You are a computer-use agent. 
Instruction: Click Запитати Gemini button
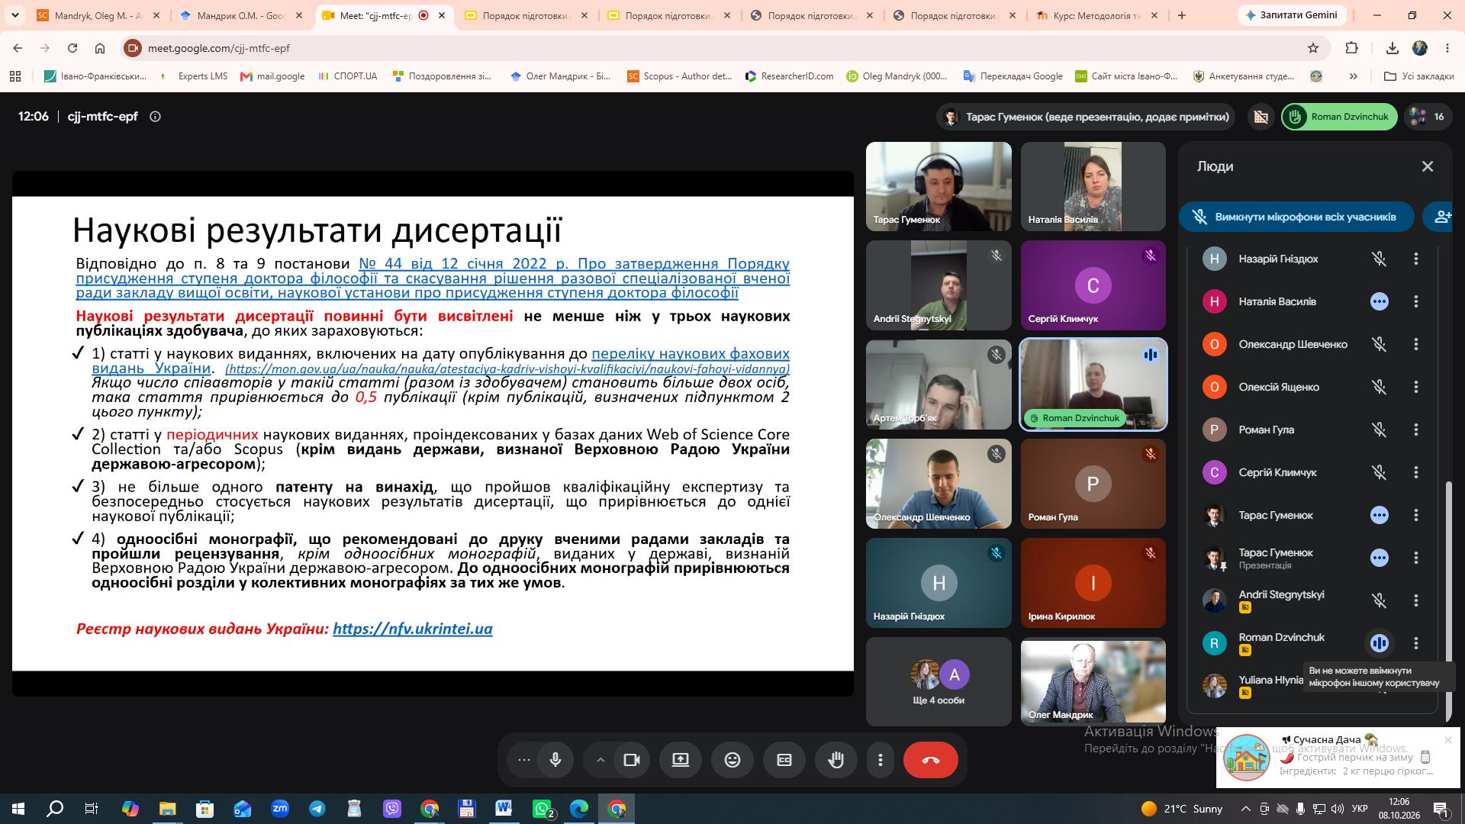click(1292, 15)
